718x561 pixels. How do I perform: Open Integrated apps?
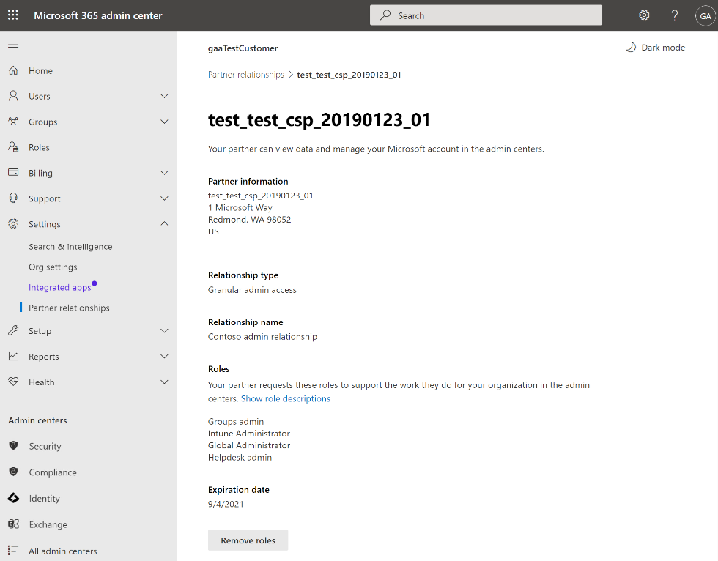click(59, 287)
